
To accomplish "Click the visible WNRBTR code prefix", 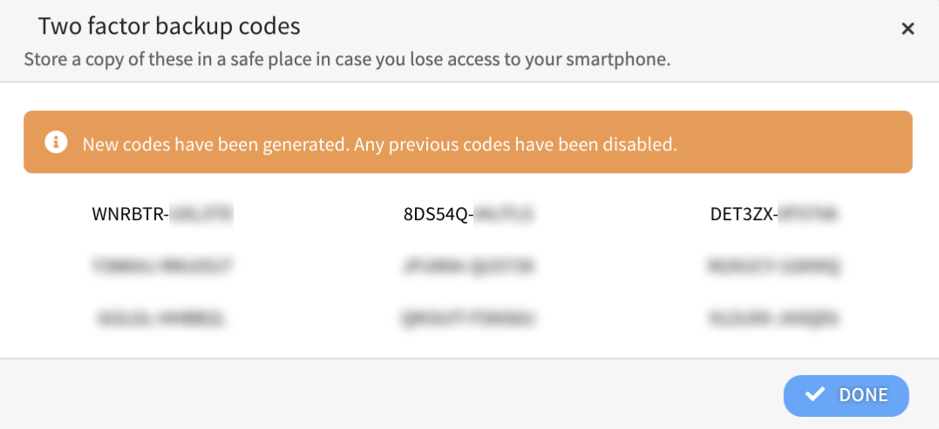I will coord(127,214).
